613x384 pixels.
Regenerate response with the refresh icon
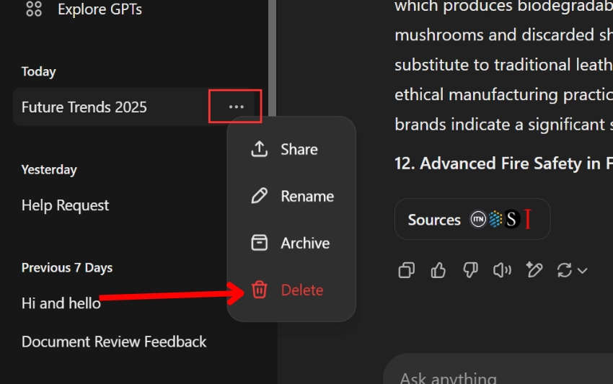pos(565,270)
